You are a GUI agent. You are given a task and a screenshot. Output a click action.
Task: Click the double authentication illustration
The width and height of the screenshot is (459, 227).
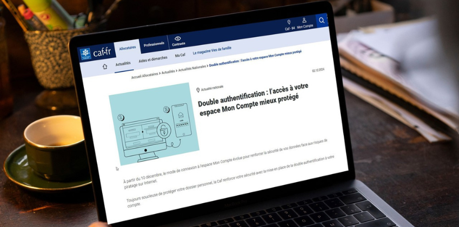[154, 124]
